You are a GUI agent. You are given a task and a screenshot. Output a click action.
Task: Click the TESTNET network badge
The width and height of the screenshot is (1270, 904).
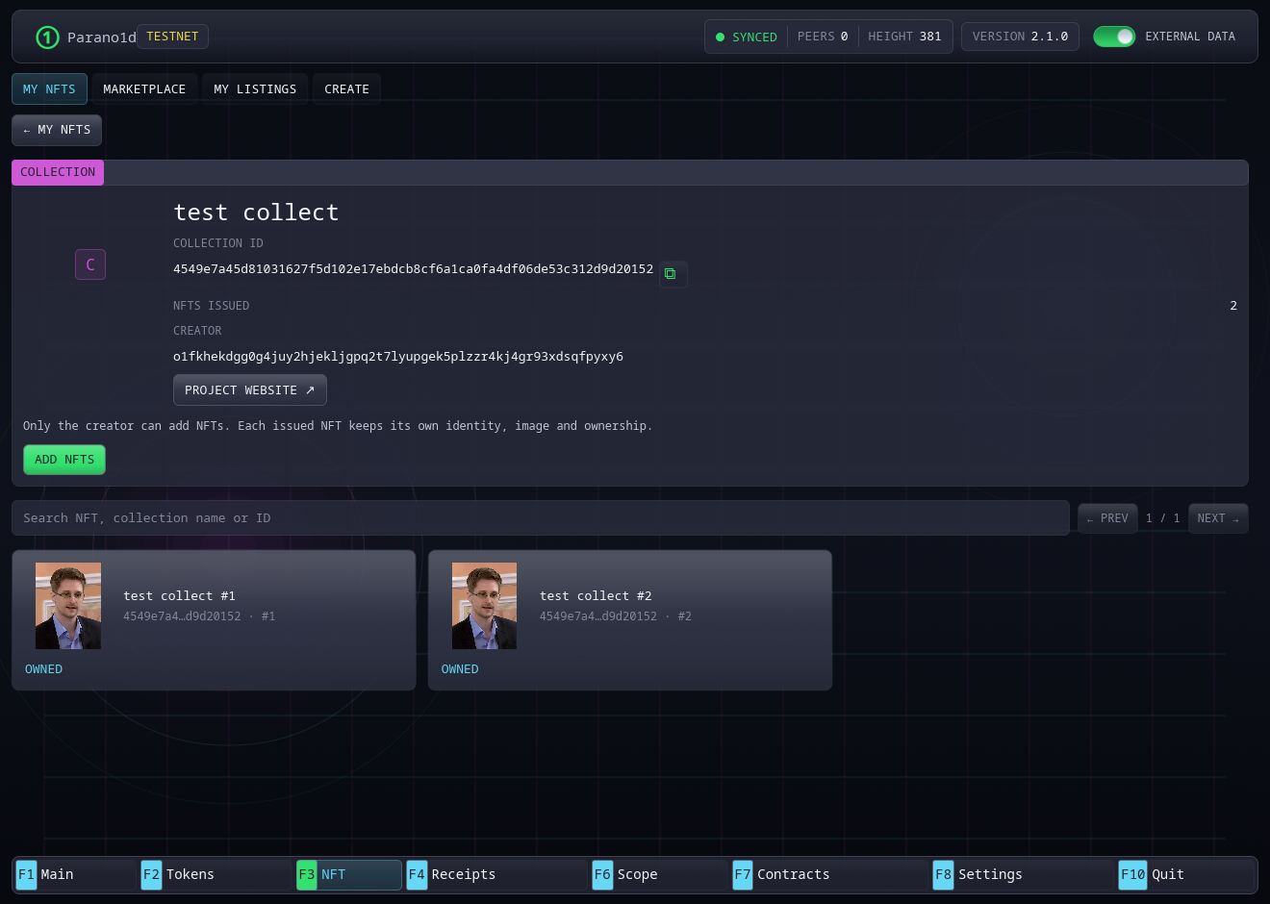tap(172, 37)
